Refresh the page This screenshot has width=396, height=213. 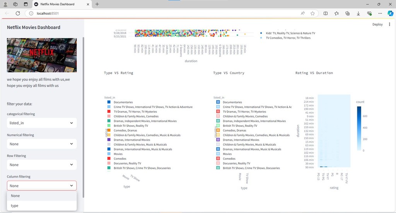pyautogui.click(x=18, y=14)
